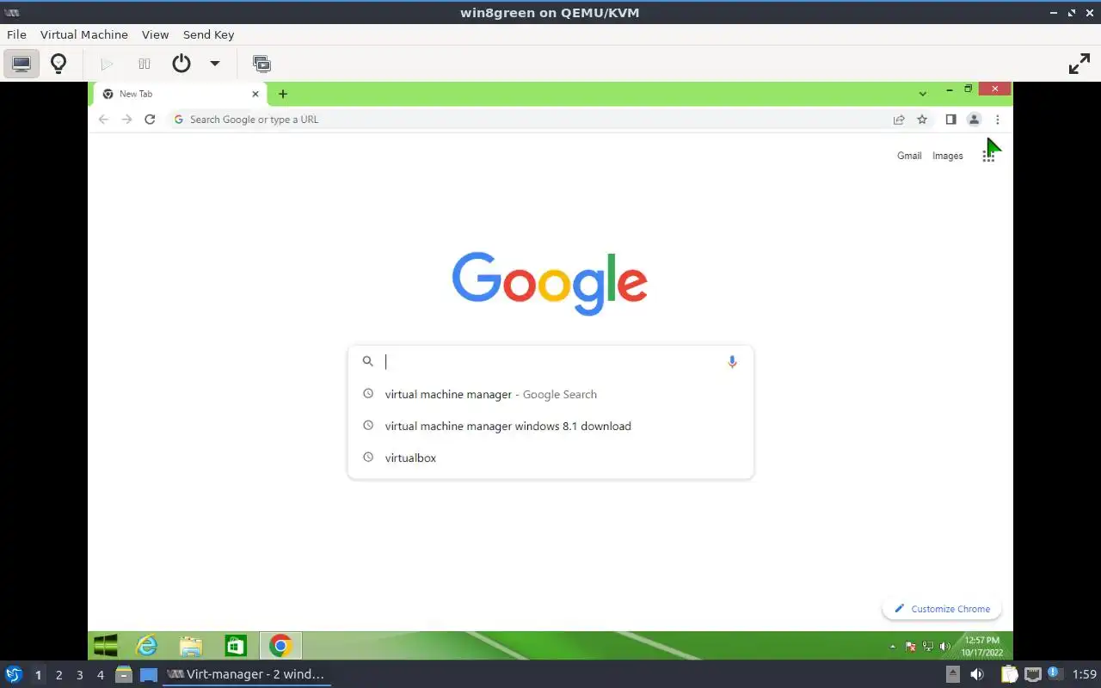The width and height of the screenshot is (1101, 688).
Task: Select suggestion 'virtual machine manager'
Action: (x=550, y=394)
